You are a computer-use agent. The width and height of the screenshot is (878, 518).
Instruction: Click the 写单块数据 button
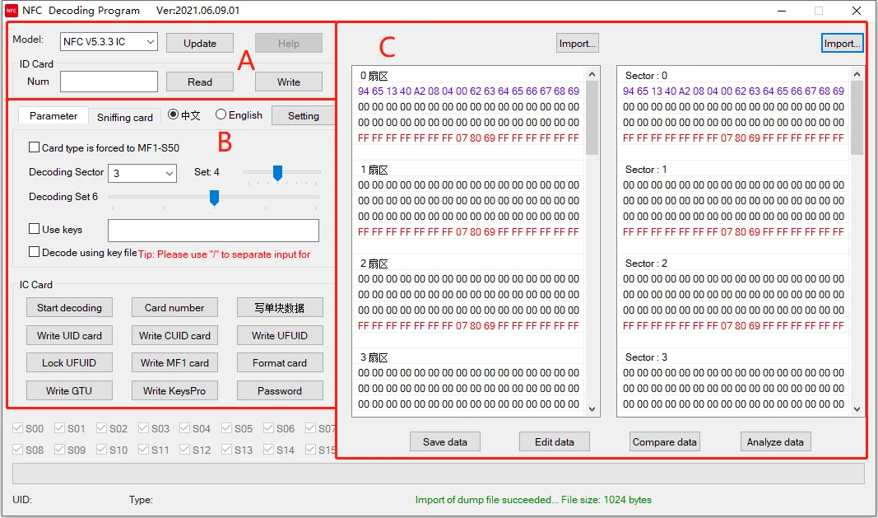coord(280,307)
